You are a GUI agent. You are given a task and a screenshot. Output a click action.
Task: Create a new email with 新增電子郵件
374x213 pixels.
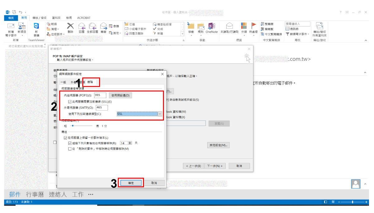point(10,29)
